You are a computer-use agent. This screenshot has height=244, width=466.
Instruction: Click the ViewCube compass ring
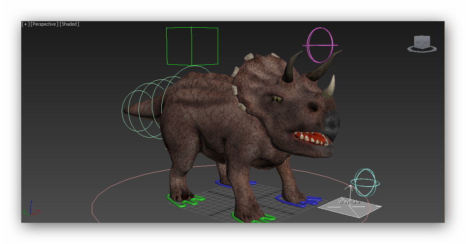point(422,49)
